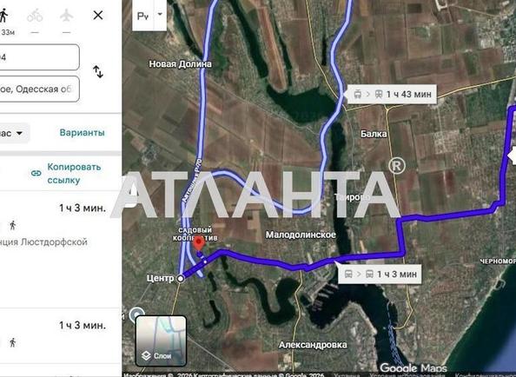Click the chain link icon
The image size is (516, 377).
(36, 173)
